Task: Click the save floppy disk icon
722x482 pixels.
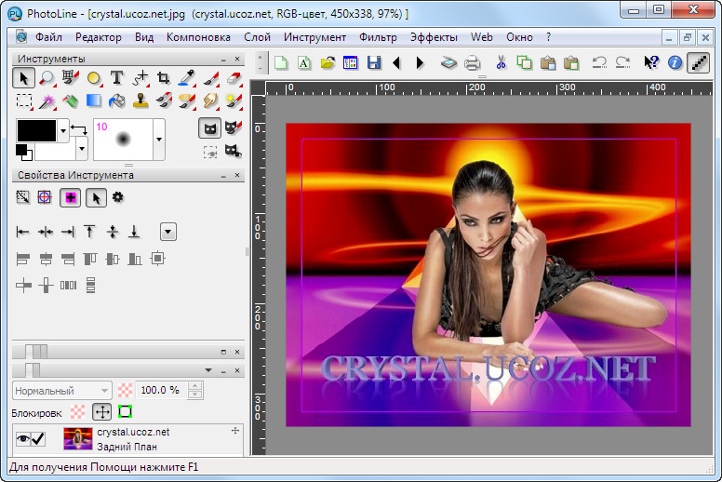Action: (374, 62)
